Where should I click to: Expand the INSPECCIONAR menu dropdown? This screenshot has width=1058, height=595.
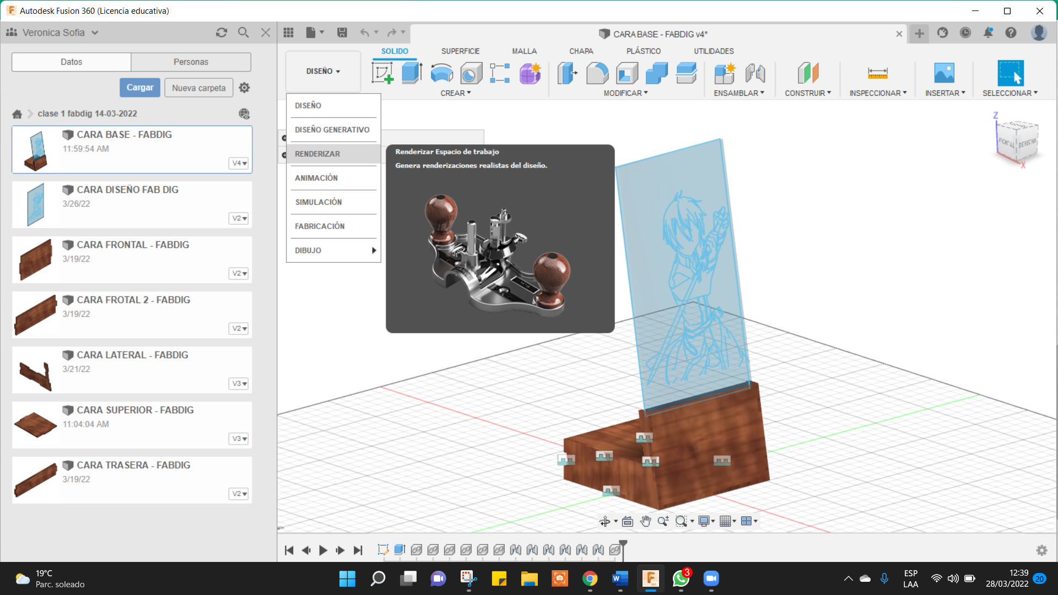(x=878, y=93)
